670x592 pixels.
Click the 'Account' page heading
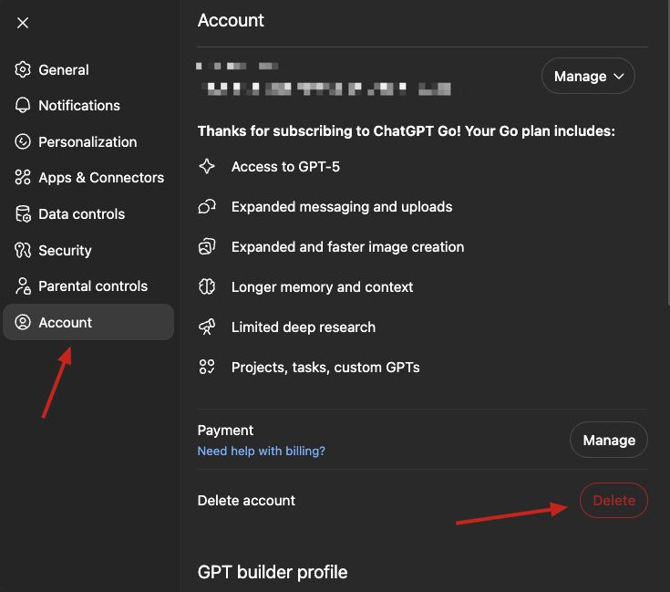point(231,20)
